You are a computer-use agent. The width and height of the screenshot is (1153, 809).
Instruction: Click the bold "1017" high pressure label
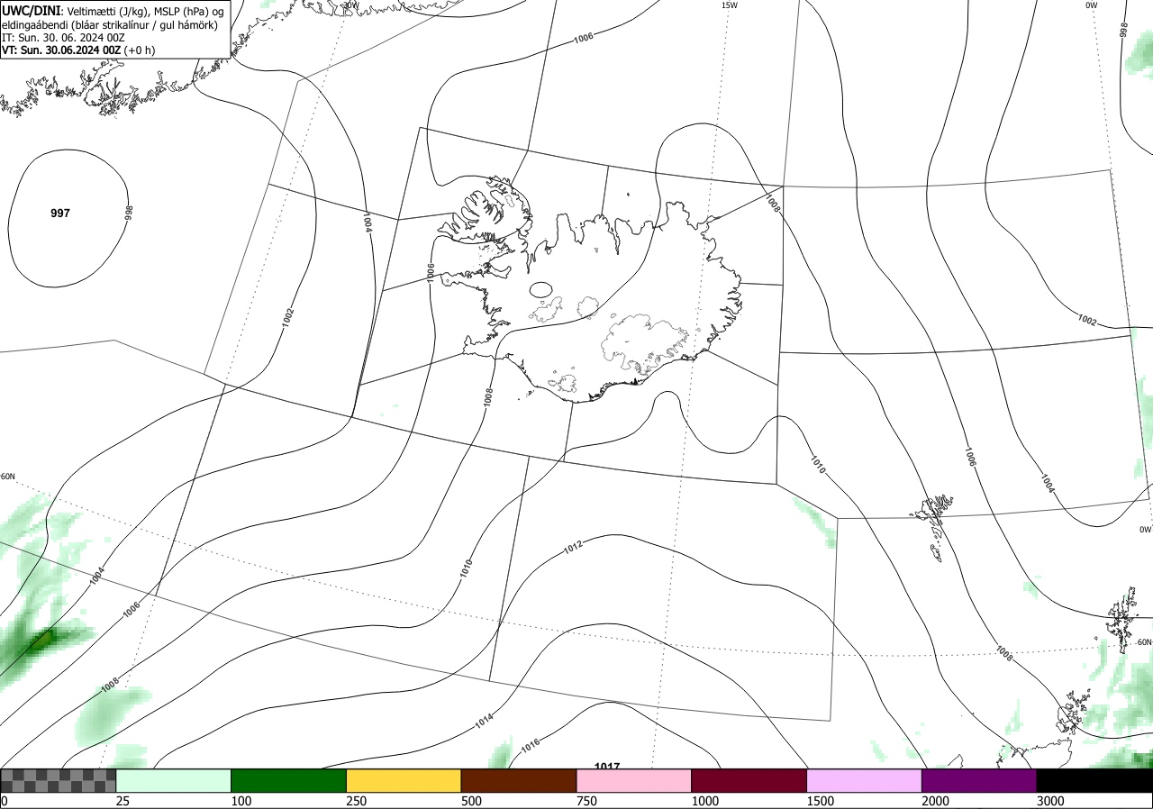point(607,767)
